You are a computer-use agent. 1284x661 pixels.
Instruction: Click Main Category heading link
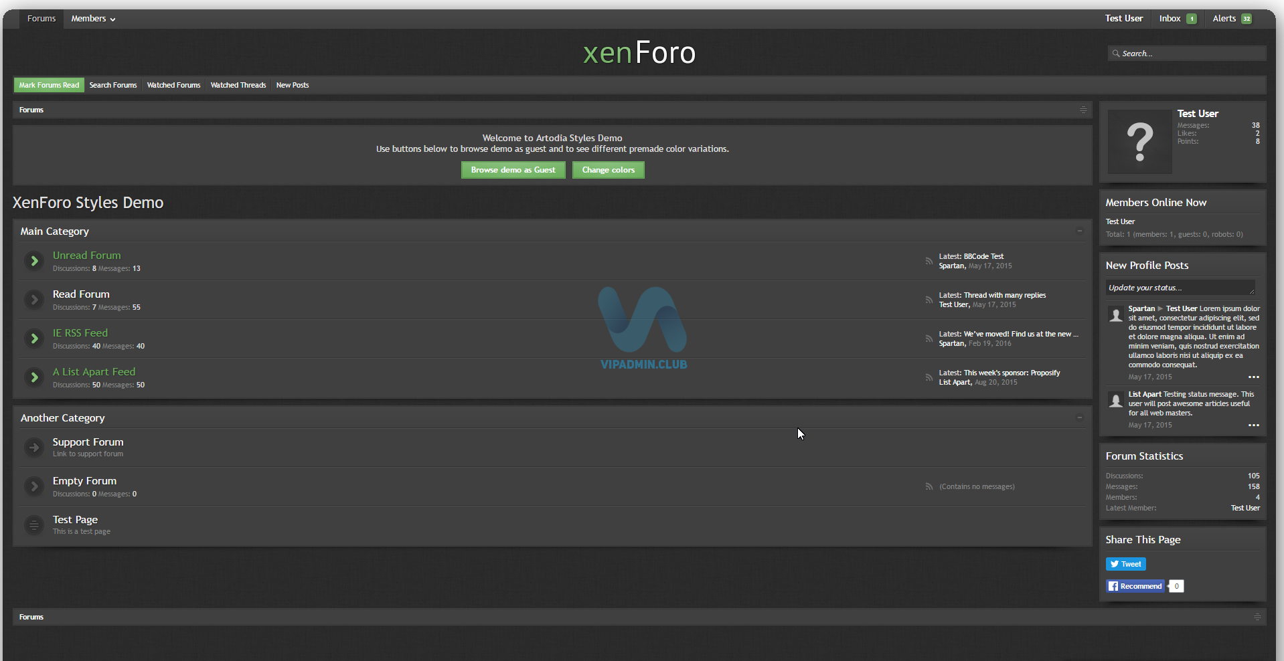[55, 231]
